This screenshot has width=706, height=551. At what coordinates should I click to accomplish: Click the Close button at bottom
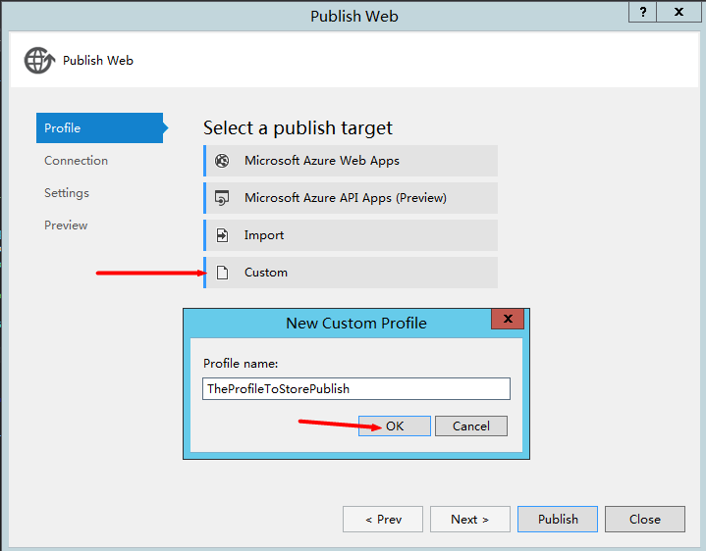tap(645, 519)
